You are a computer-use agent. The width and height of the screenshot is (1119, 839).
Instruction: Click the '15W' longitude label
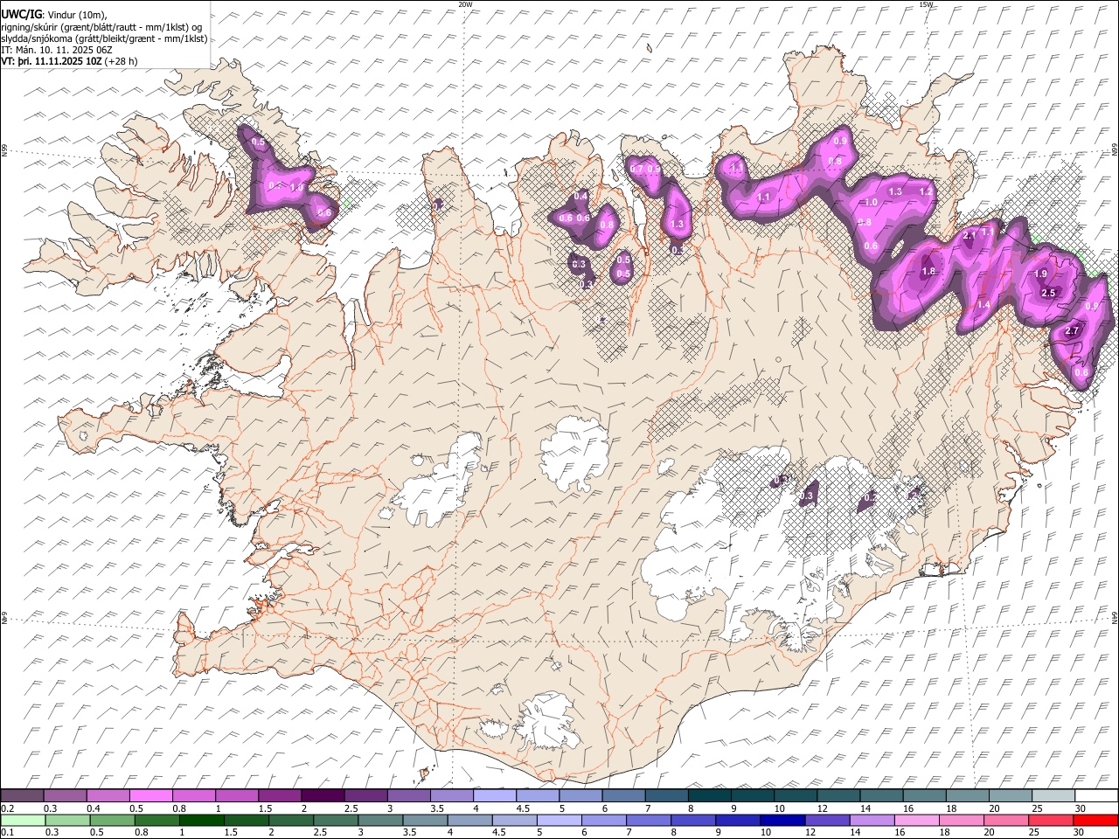point(926,4)
